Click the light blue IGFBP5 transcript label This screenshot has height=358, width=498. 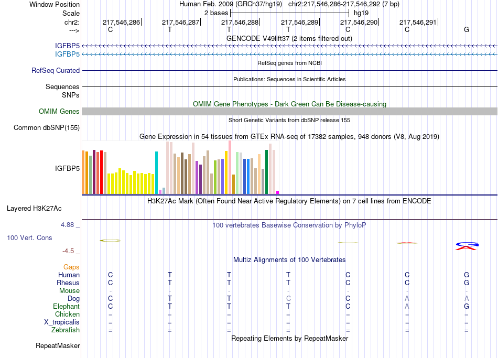tap(67, 55)
